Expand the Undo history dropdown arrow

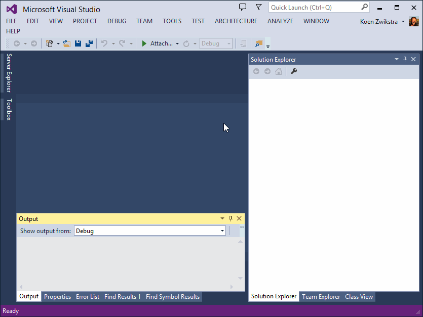113,43
